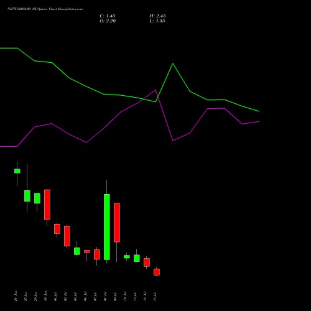This screenshot has width=311, height=311.
Task: Select the tall red candle above 09 Jul
Action: (x=117, y=223)
